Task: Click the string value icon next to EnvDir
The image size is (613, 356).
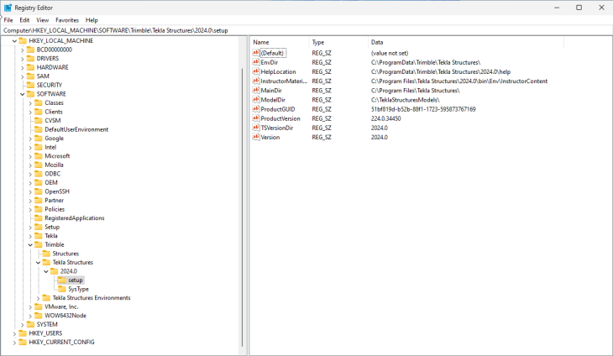Action: coord(255,62)
